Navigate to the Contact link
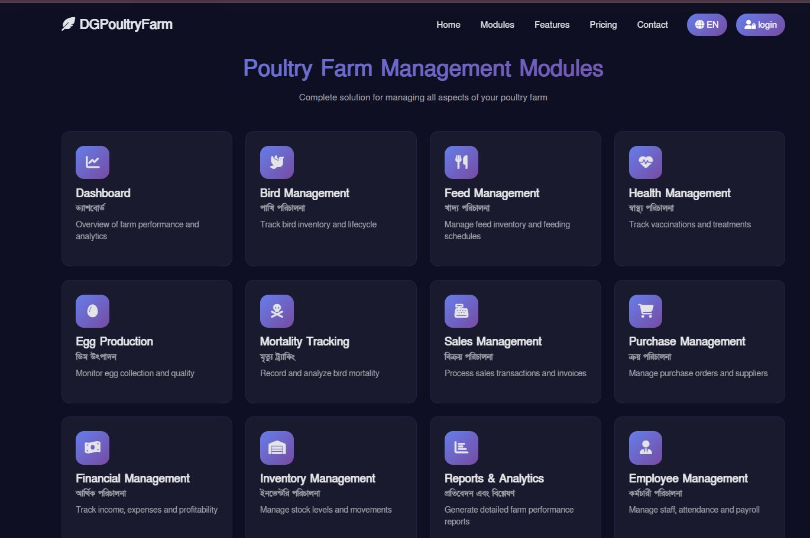This screenshot has width=810, height=538. [x=652, y=25]
